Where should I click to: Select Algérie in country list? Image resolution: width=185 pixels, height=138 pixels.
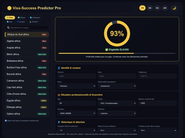tap(27, 41)
